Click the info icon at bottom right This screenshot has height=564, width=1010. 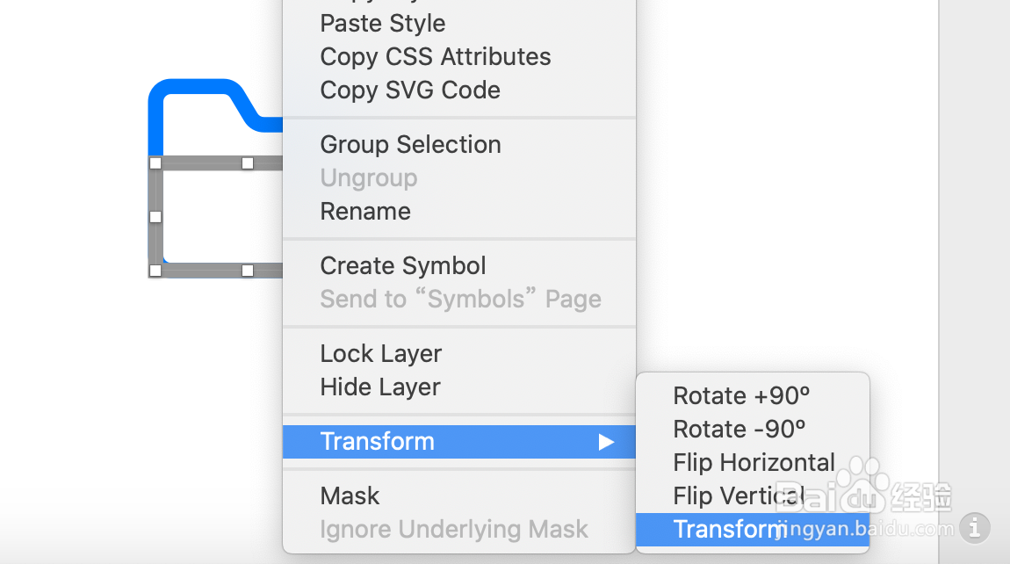(974, 528)
